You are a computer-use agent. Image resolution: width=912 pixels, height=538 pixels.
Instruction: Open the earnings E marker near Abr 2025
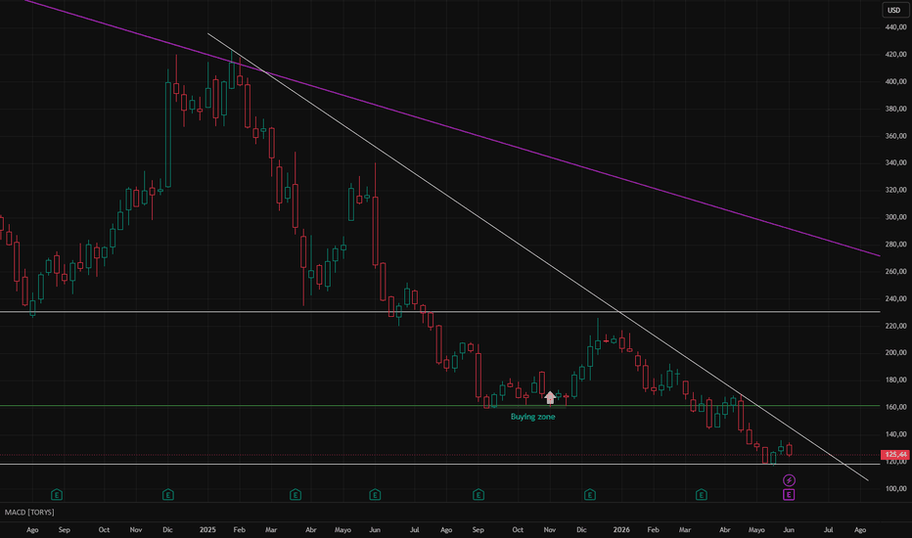[295, 494]
